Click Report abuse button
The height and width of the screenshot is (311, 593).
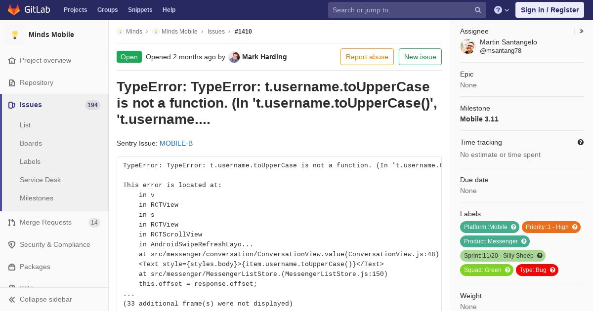[x=367, y=57]
